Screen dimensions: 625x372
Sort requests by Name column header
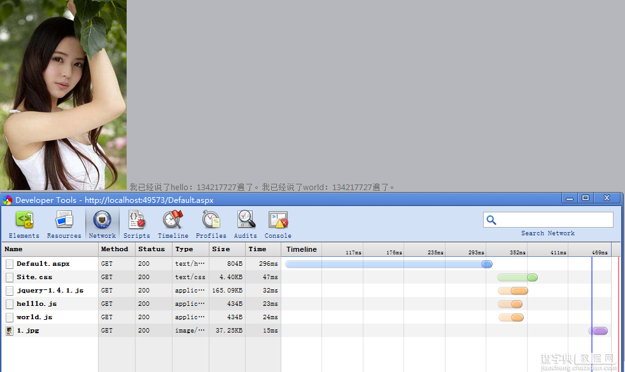(x=50, y=249)
